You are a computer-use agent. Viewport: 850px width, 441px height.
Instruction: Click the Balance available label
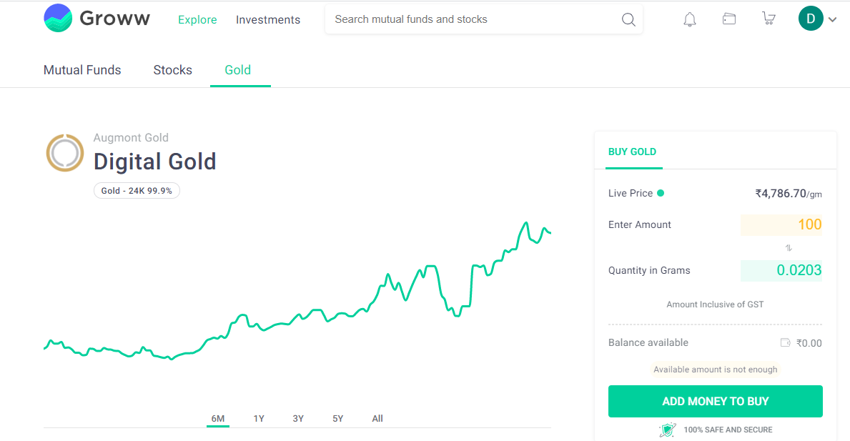pyautogui.click(x=648, y=342)
